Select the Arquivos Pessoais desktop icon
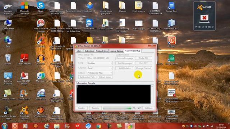This screenshot has height=129, width=230. [8, 9]
